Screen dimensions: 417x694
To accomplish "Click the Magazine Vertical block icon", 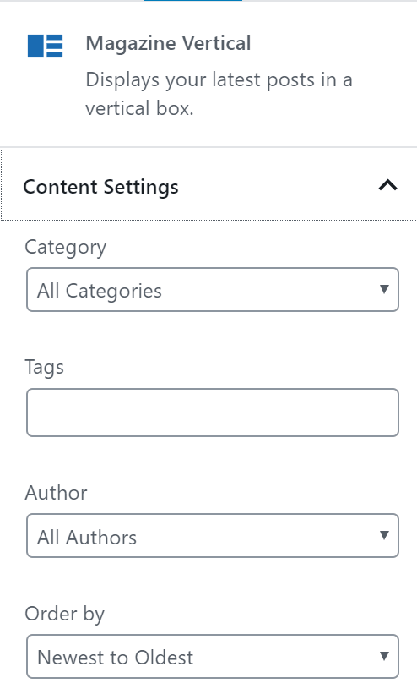I will [x=45, y=46].
